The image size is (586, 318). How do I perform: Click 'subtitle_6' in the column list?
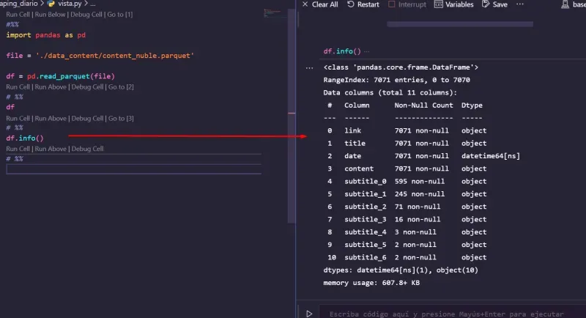(x=365, y=258)
